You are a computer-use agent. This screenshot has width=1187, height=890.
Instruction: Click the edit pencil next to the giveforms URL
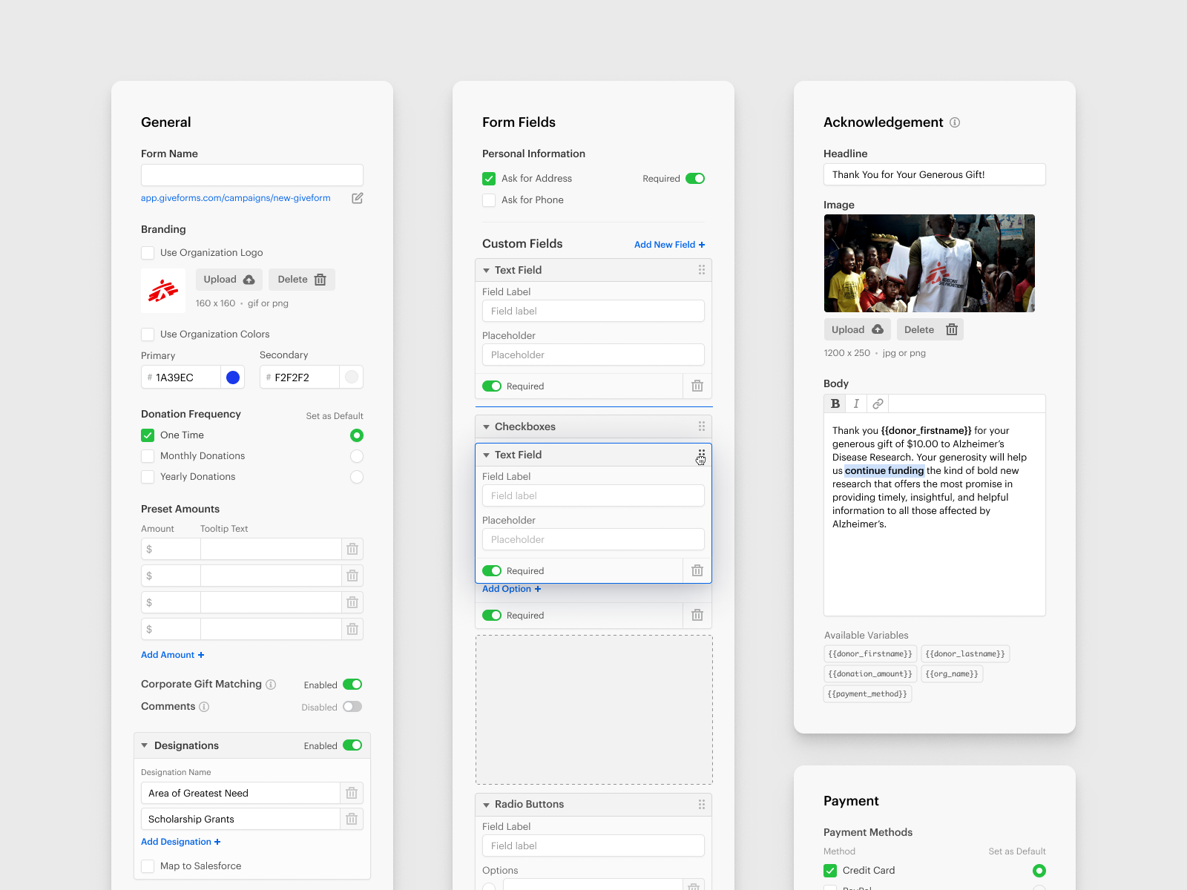(x=357, y=198)
